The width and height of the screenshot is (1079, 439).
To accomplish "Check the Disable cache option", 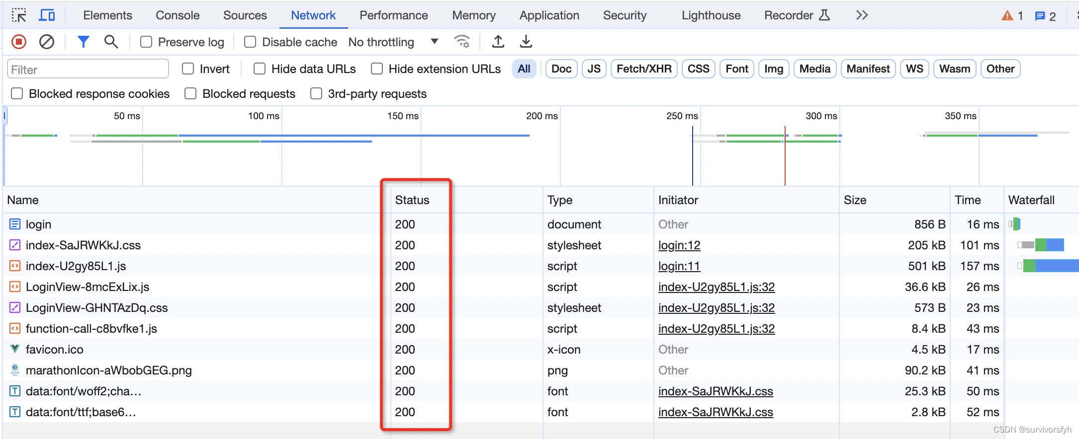I will [250, 42].
